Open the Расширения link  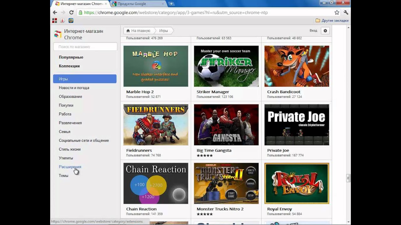click(x=70, y=167)
